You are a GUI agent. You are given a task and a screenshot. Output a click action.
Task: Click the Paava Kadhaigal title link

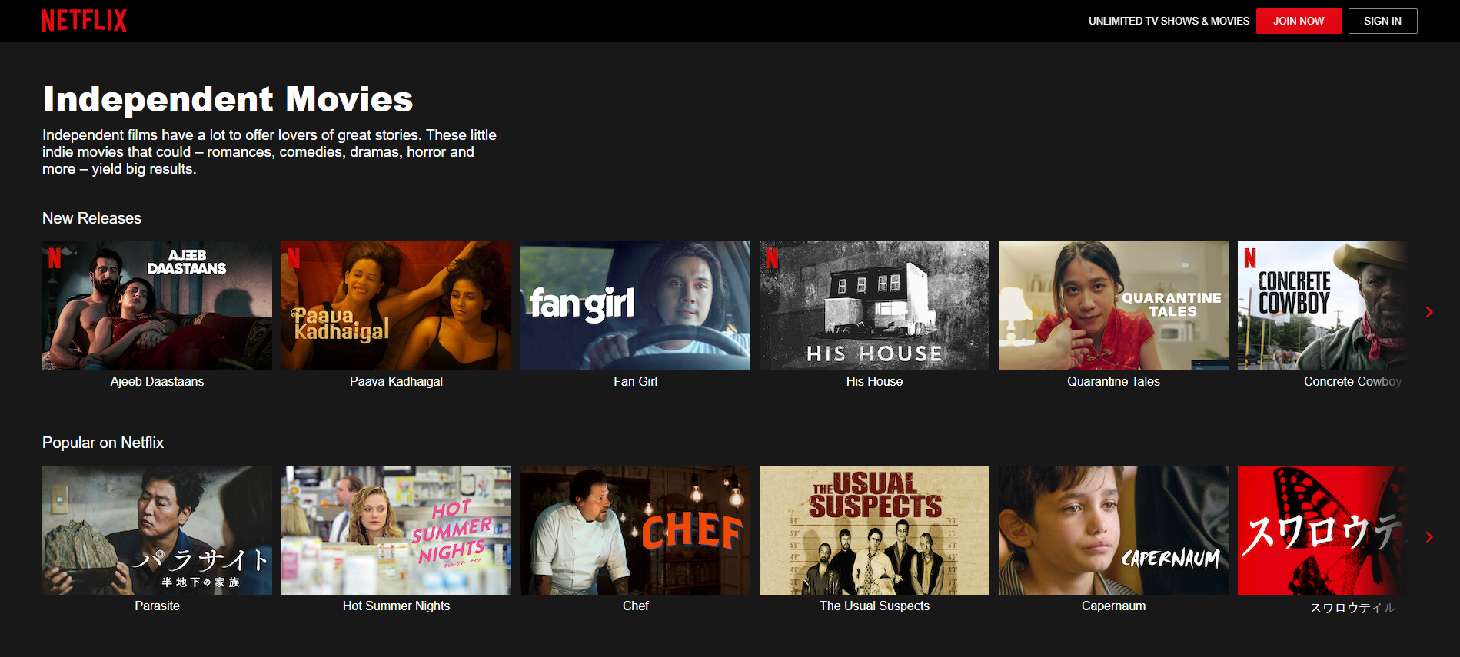(396, 381)
